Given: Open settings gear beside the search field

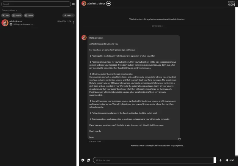Looking at the screenshot, I should 73,4.
